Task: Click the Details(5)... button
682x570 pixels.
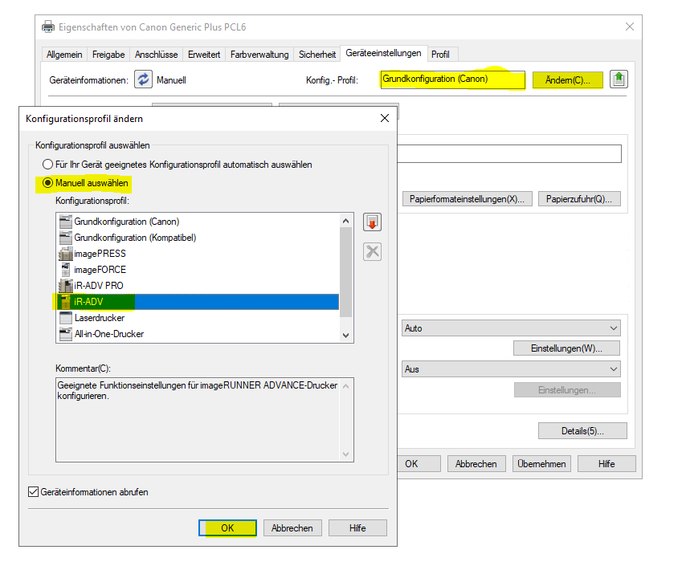Action: (583, 431)
